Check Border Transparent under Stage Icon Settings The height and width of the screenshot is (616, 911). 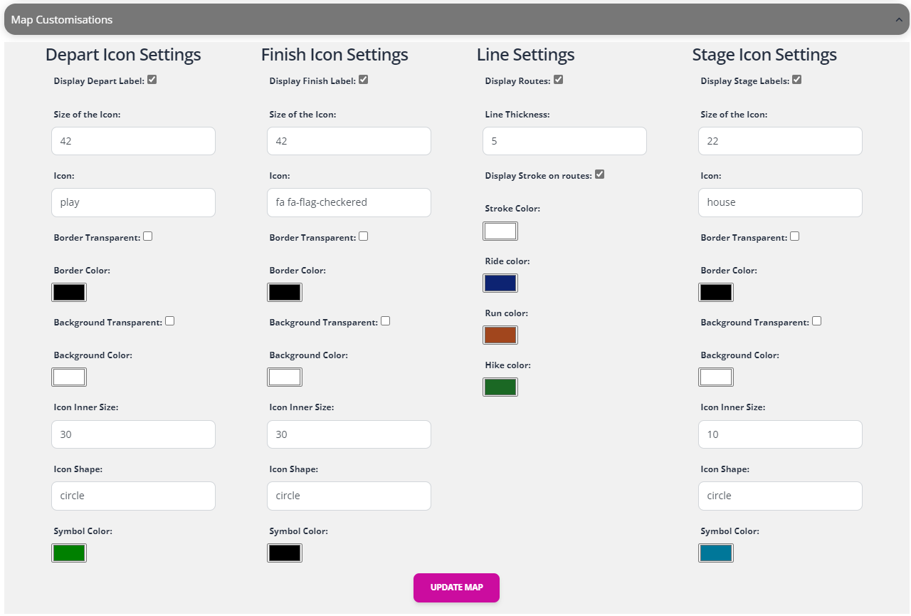tap(794, 236)
